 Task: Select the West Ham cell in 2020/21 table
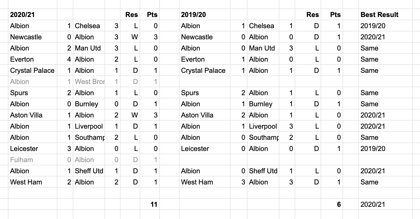tap(33, 182)
